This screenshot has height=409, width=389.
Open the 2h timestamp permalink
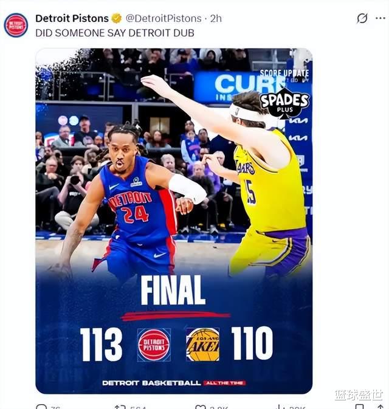click(x=216, y=18)
